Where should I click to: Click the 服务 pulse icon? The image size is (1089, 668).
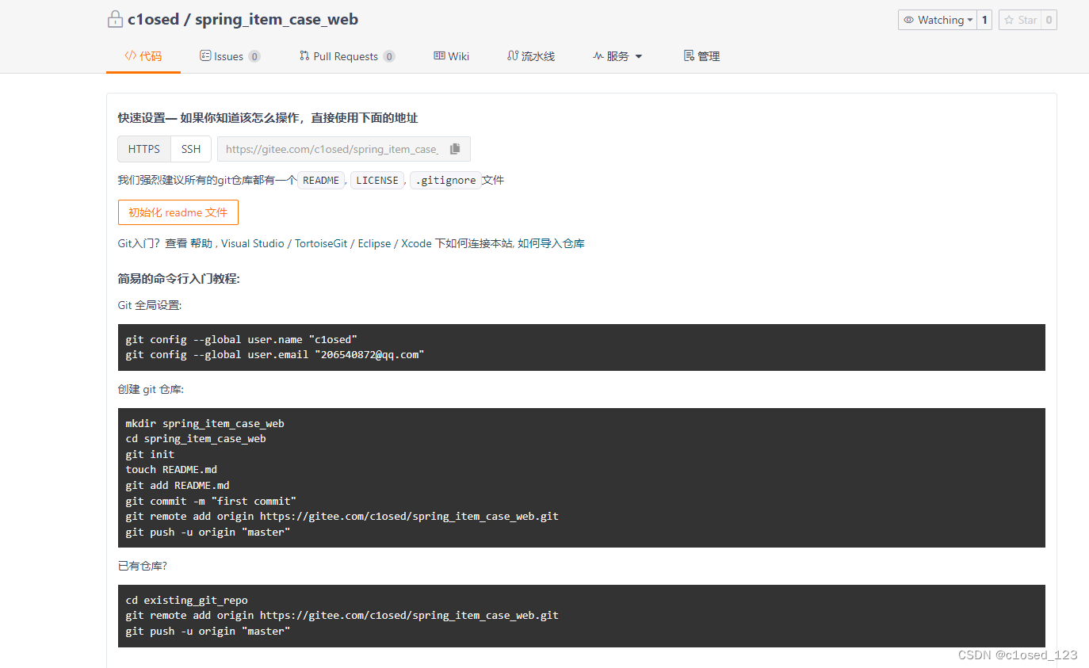click(598, 56)
